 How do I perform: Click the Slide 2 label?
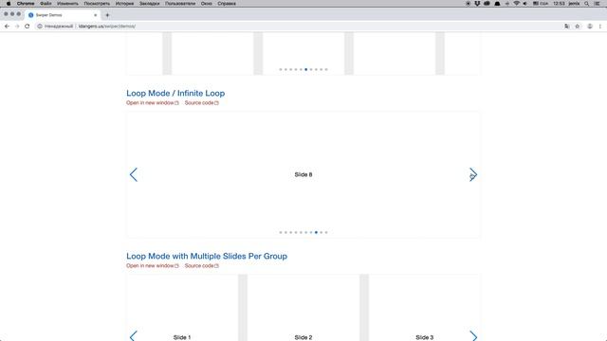coord(303,337)
